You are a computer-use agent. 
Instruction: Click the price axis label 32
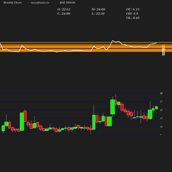[x=161, y=94]
